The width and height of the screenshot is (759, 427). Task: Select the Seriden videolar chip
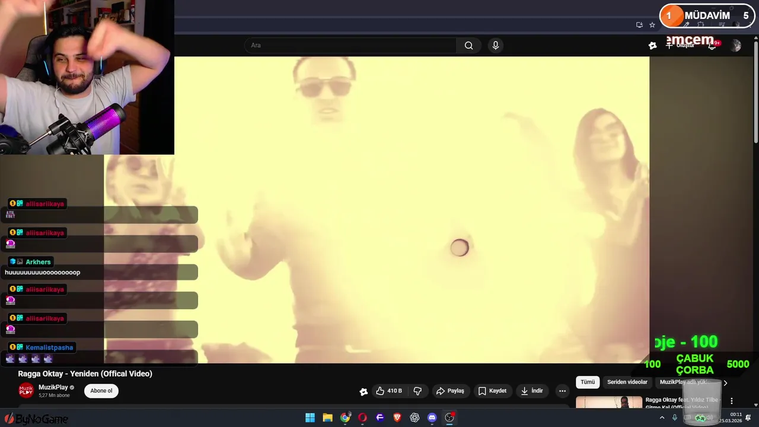click(627, 382)
